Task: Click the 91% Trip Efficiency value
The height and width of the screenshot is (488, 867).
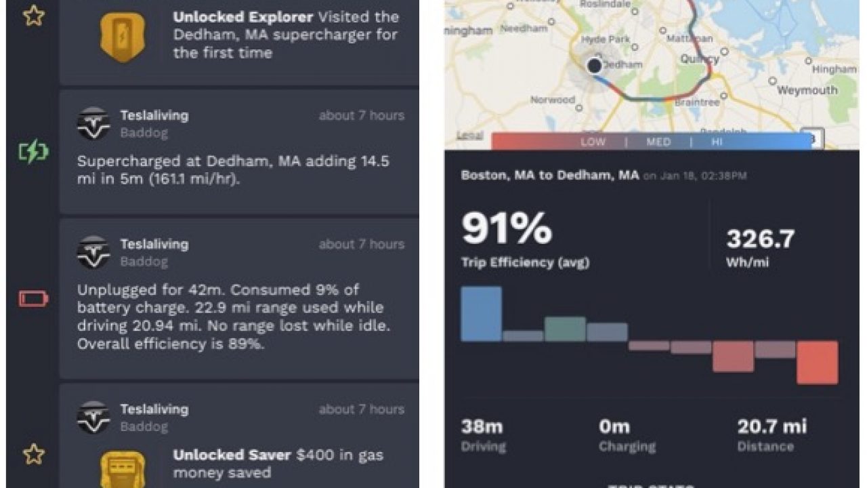Action: pos(507,228)
